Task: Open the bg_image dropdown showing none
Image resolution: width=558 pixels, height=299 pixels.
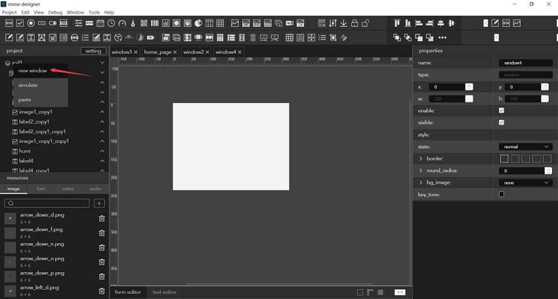Action: click(526, 182)
